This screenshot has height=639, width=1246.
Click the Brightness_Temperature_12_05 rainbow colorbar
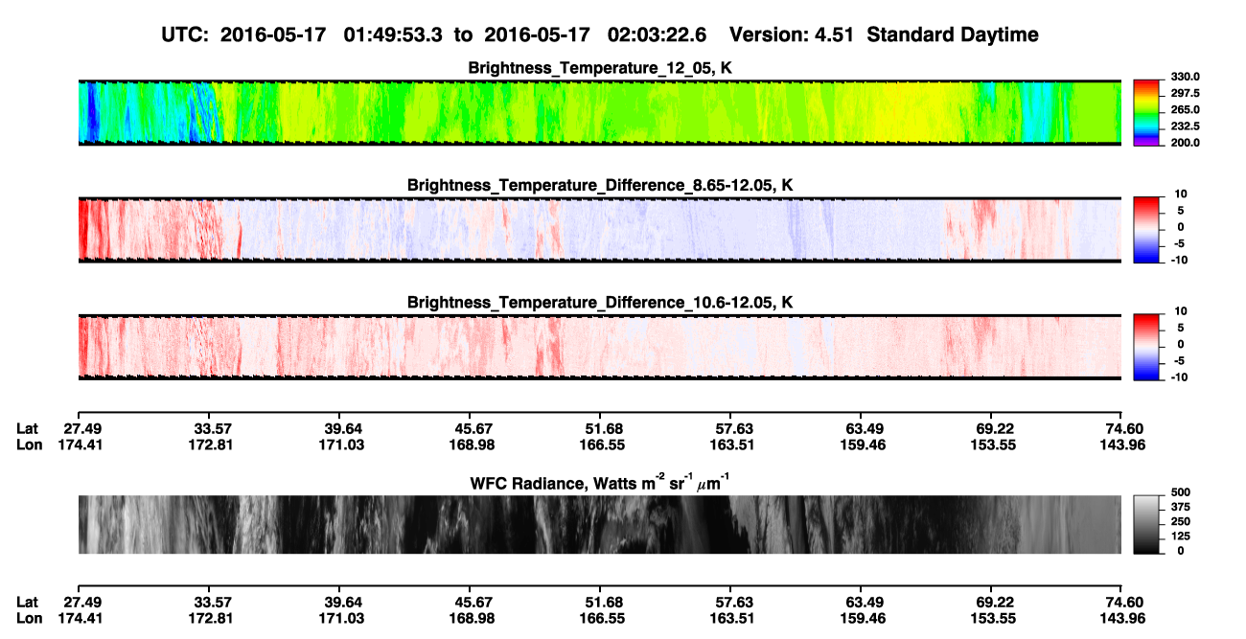[x=1147, y=113]
